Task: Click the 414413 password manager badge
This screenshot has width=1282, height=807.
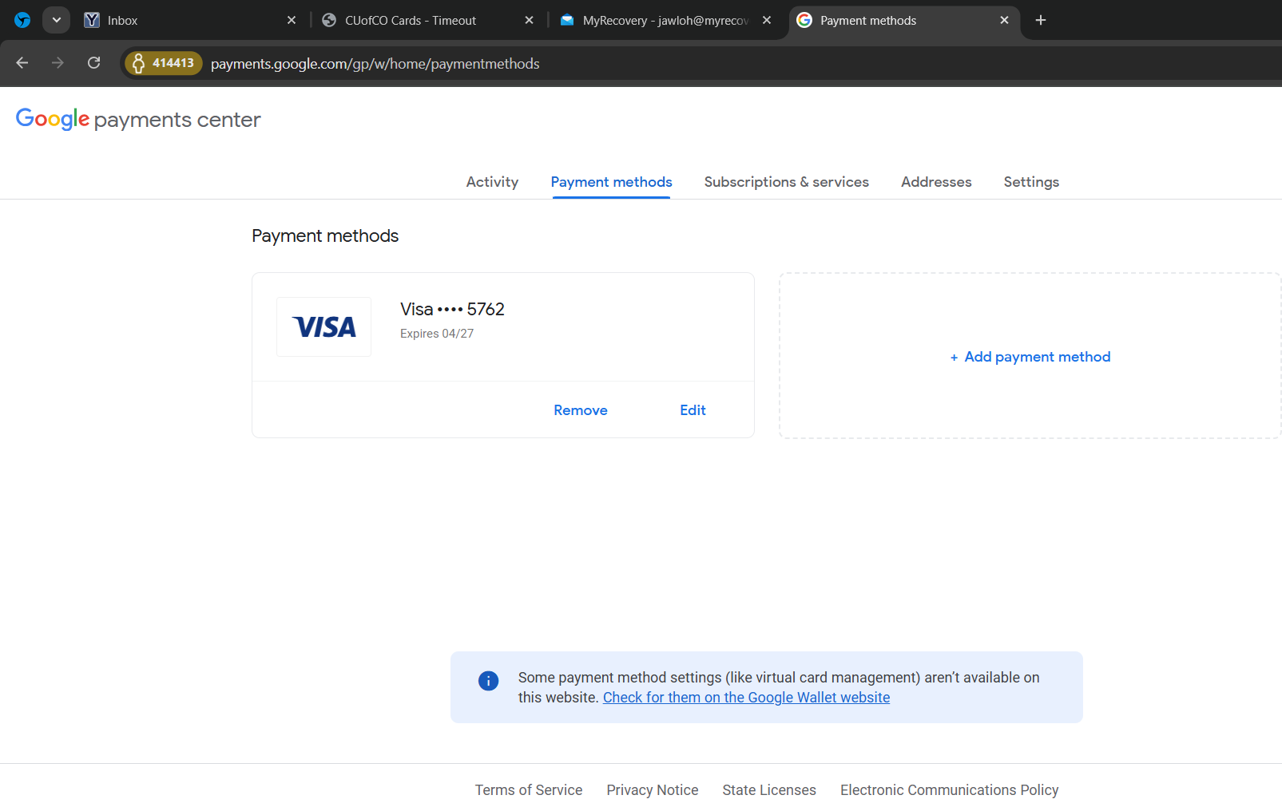Action: point(164,63)
